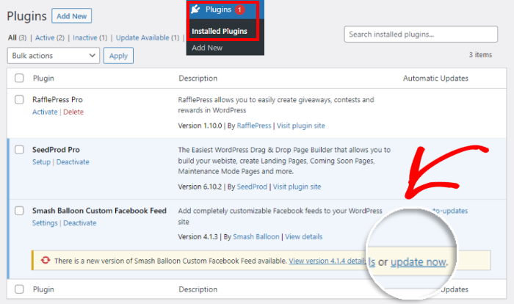
Task: Deactivate the SeedProd Pro plugin
Action: (73, 162)
